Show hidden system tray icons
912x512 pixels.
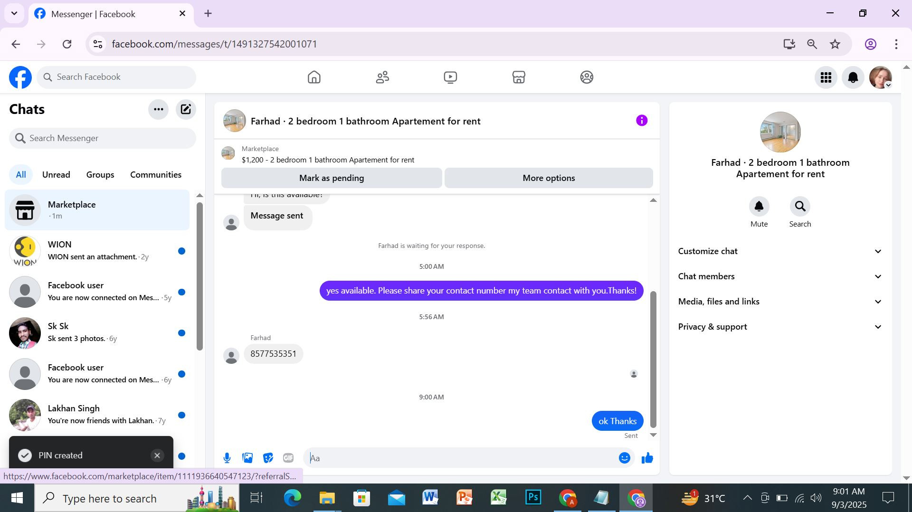click(x=747, y=498)
